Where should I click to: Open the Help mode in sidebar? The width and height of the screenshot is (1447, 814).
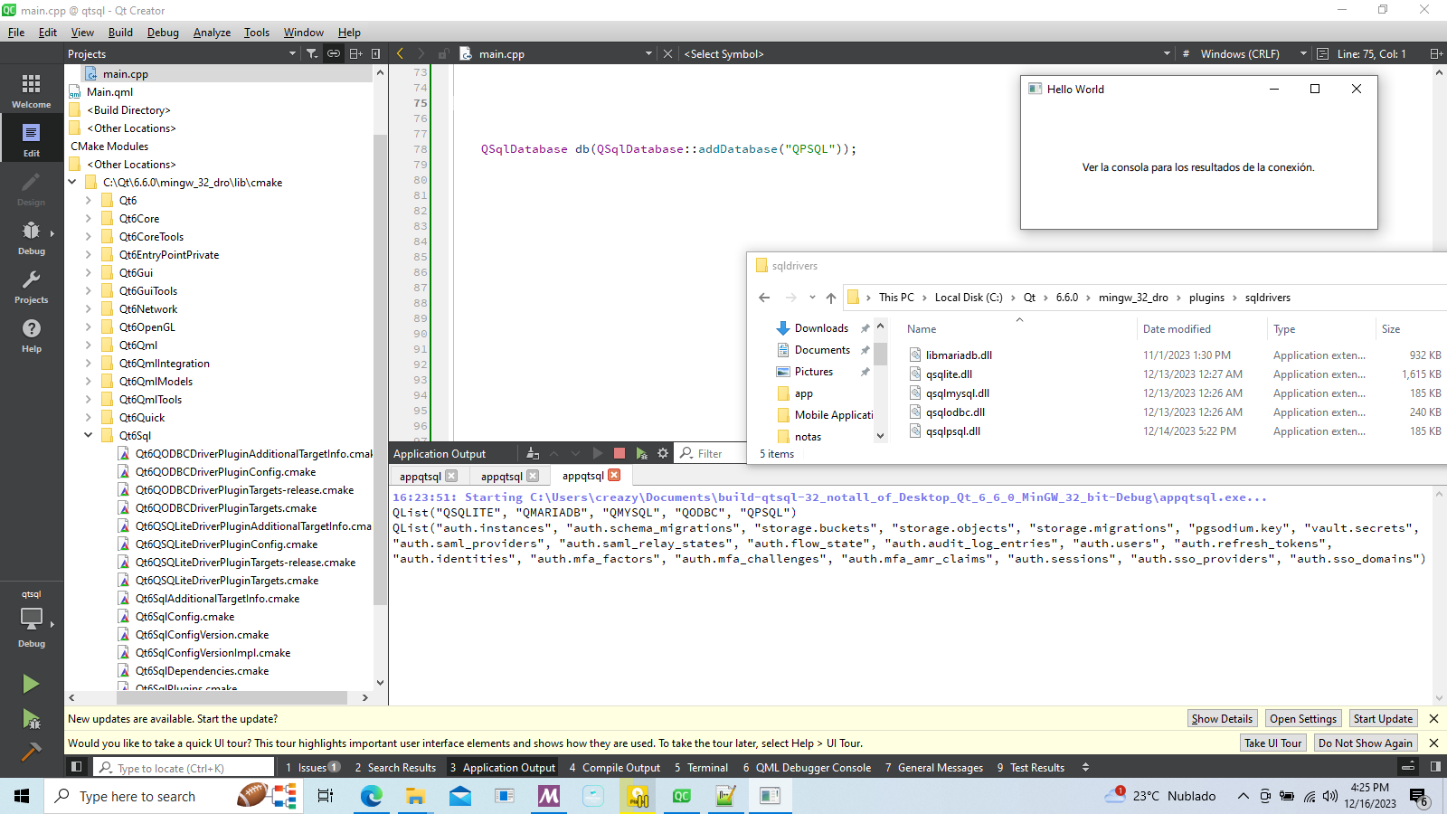pos(31,335)
